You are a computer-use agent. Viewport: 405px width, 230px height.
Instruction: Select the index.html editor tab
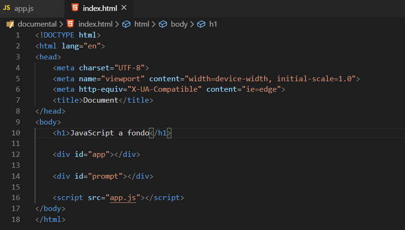tap(99, 9)
